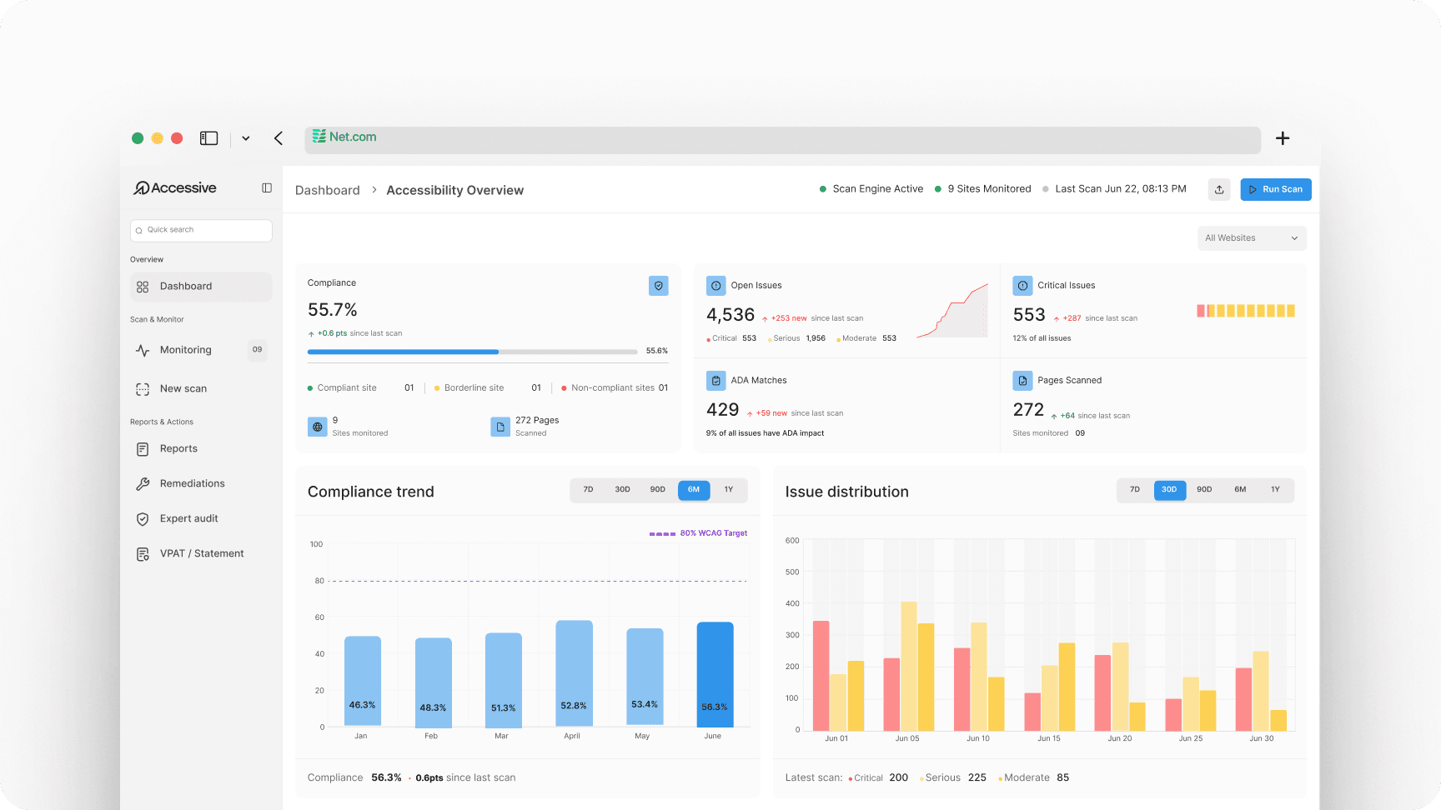Click the Critical Issues segmented color bar
Image resolution: width=1441 pixels, height=810 pixels.
click(x=1246, y=311)
